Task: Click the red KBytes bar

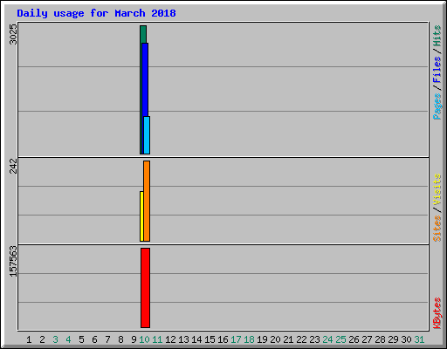Action: pyautogui.click(x=145, y=288)
